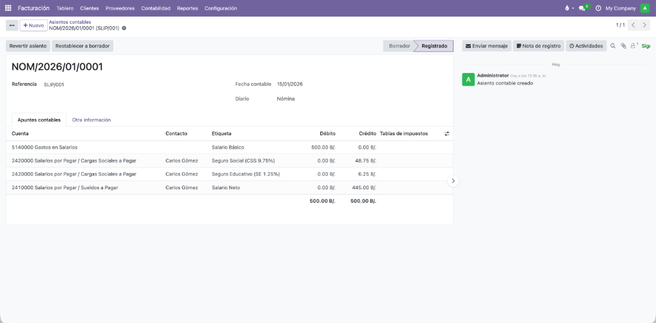Image resolution: width=656 pixels, height=323 pixels.
Task: Open the Reportes menu
Action: point(188,8)
